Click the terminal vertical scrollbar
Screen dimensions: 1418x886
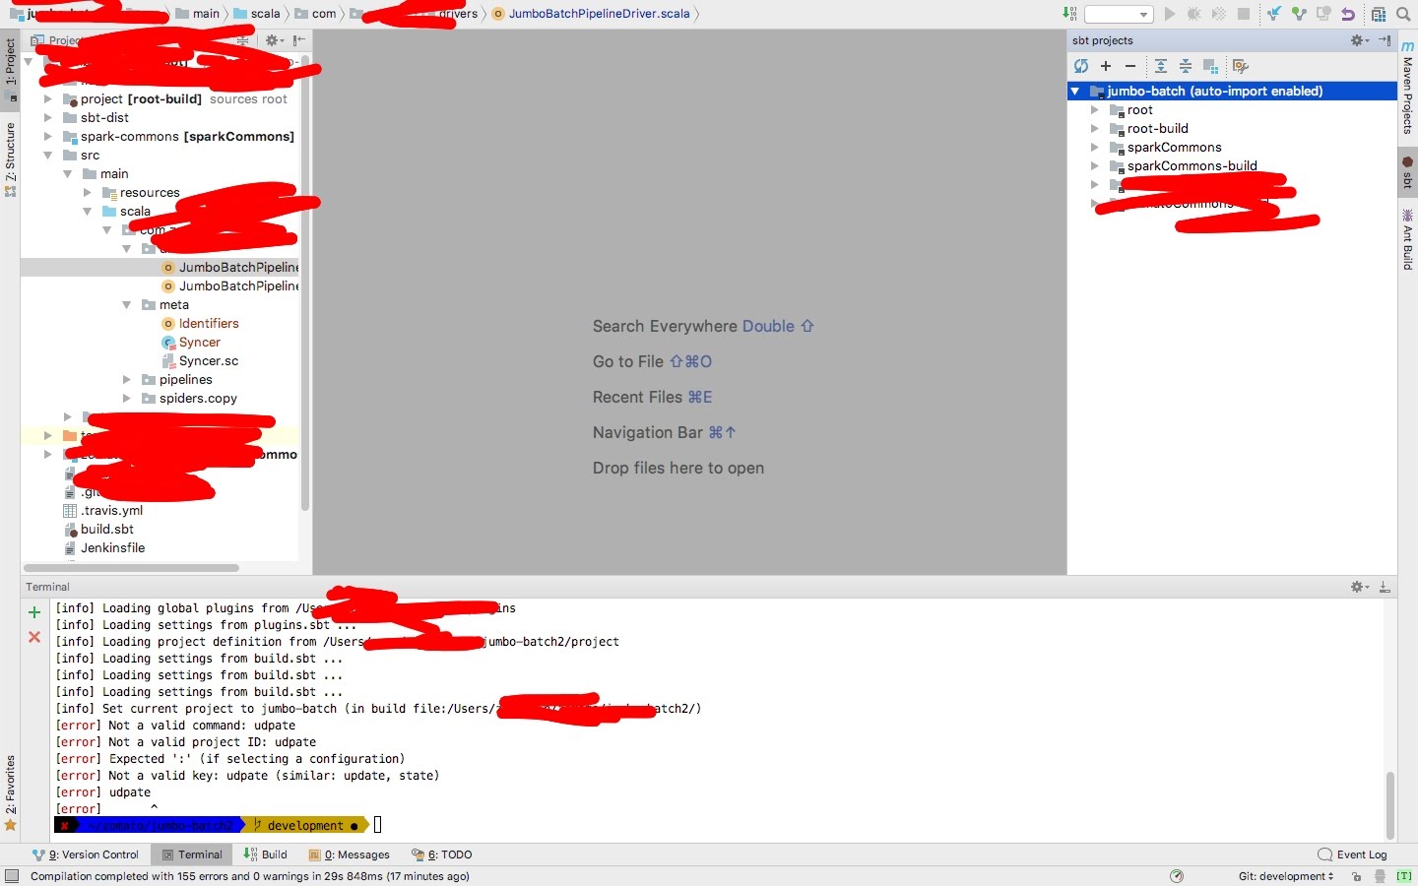coord(1389,805)
